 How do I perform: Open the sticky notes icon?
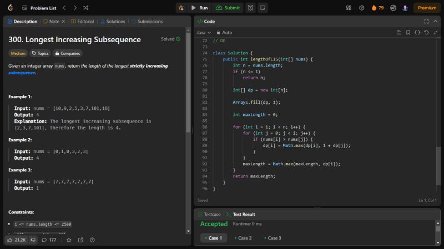pos(263,8)
